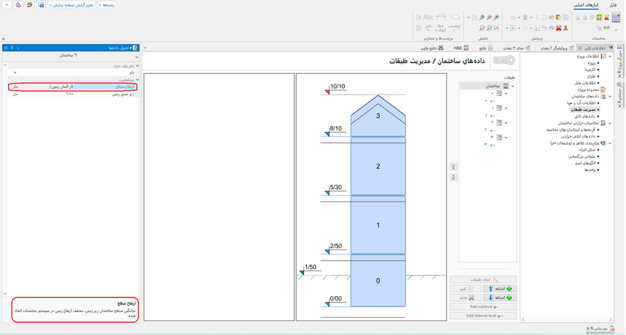This screenshot has height=335, width=626.
Task: Click the move-down arrow beside the diagram
Action: click(454, 177)
